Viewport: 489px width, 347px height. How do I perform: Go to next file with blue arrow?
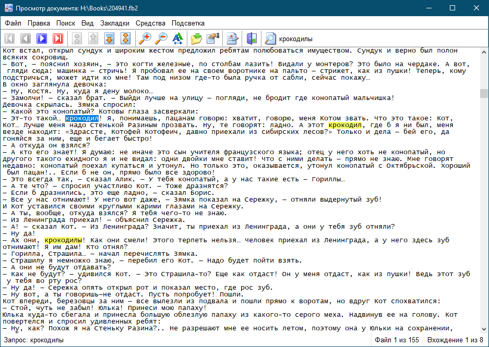[x=42, y=39]
